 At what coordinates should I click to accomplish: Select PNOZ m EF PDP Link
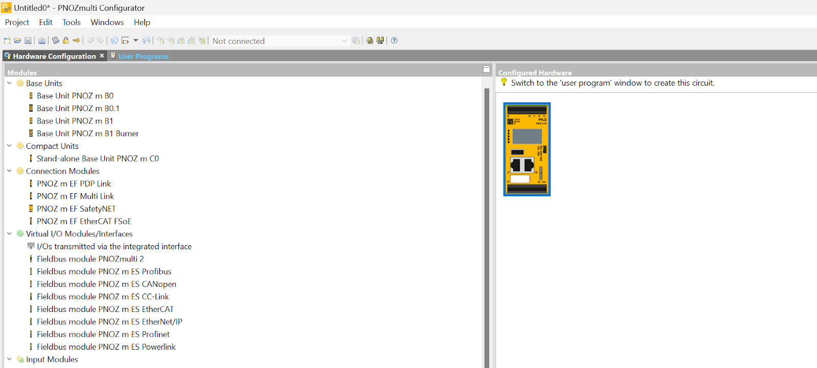[74, 183]
